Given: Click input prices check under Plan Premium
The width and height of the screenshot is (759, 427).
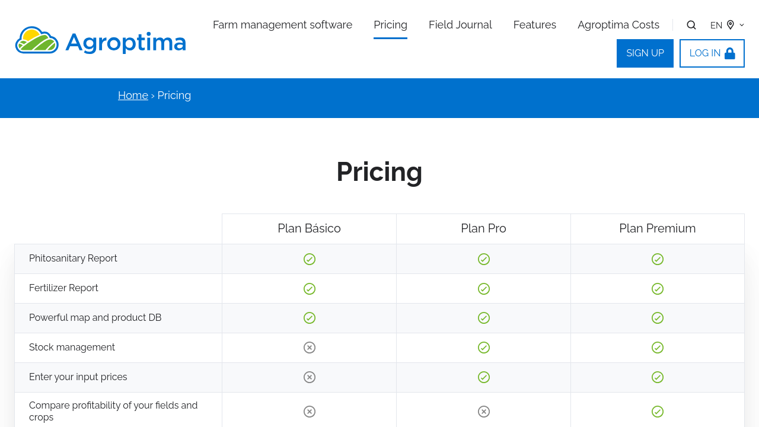Looking at the screenshot, I should click(658, 377).
